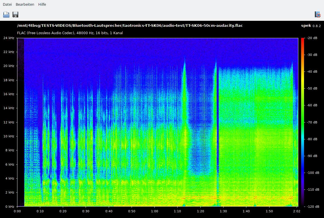Screen dimensions: 324x218
Task: Click the '16 kHz' frequency label
Action: [x=9, y=94]
